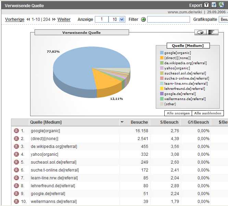Export report as Excel spreadsheet
Viewport: 228px width, 206px height.
221,5
